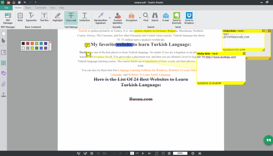Viewport: 273px width, 156px height.
Task: Pick the white color swatch
Action: coord(23,48)
